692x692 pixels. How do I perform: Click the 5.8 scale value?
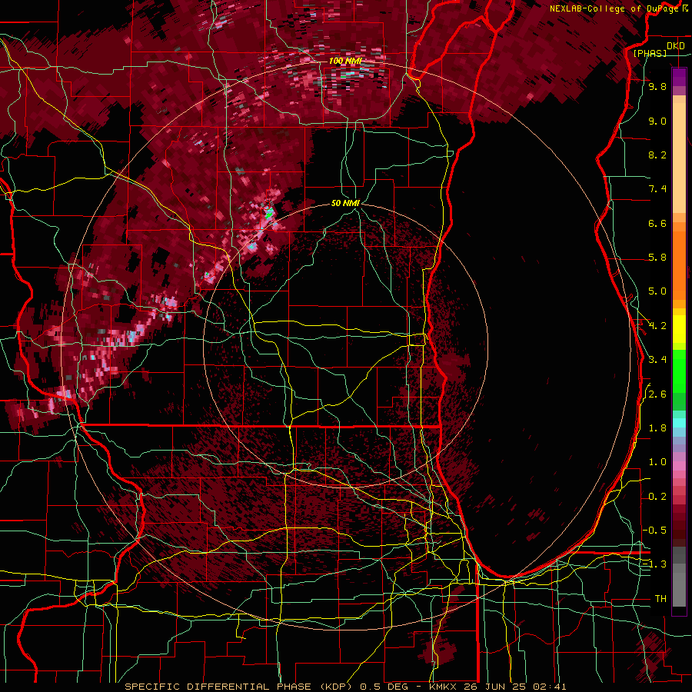click(657, 258)
